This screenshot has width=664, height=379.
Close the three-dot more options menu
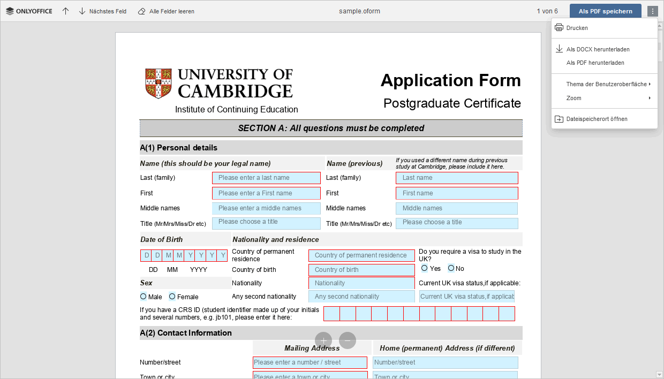coord(652,11)
